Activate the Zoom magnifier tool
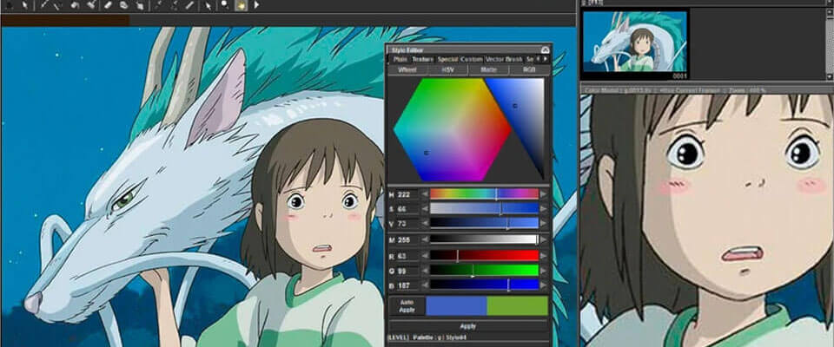Screen dimensions: 834x347 [225, 5]
